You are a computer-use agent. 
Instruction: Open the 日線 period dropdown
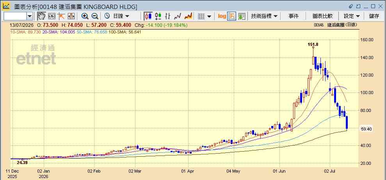tap(121, 16)
